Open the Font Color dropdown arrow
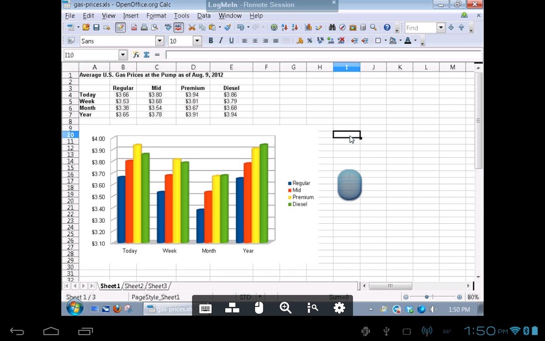The image size is (545, 341). click(415, 40)
